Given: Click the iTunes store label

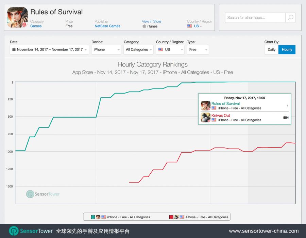Looking at the screenshot, I should pyautogui.click(x=152, y=26).
